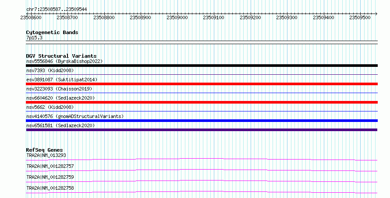Select variant label esv3891087 (Suktitipat2014)
Image resolution: width=390 pixels, height=198 pixels.
click(x=62, y=80)
